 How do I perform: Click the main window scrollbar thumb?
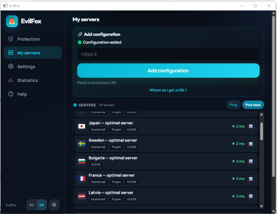coord(273,96)
